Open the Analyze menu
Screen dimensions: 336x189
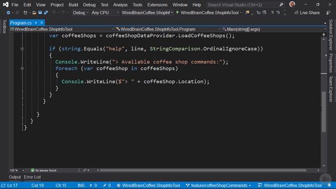120,5
